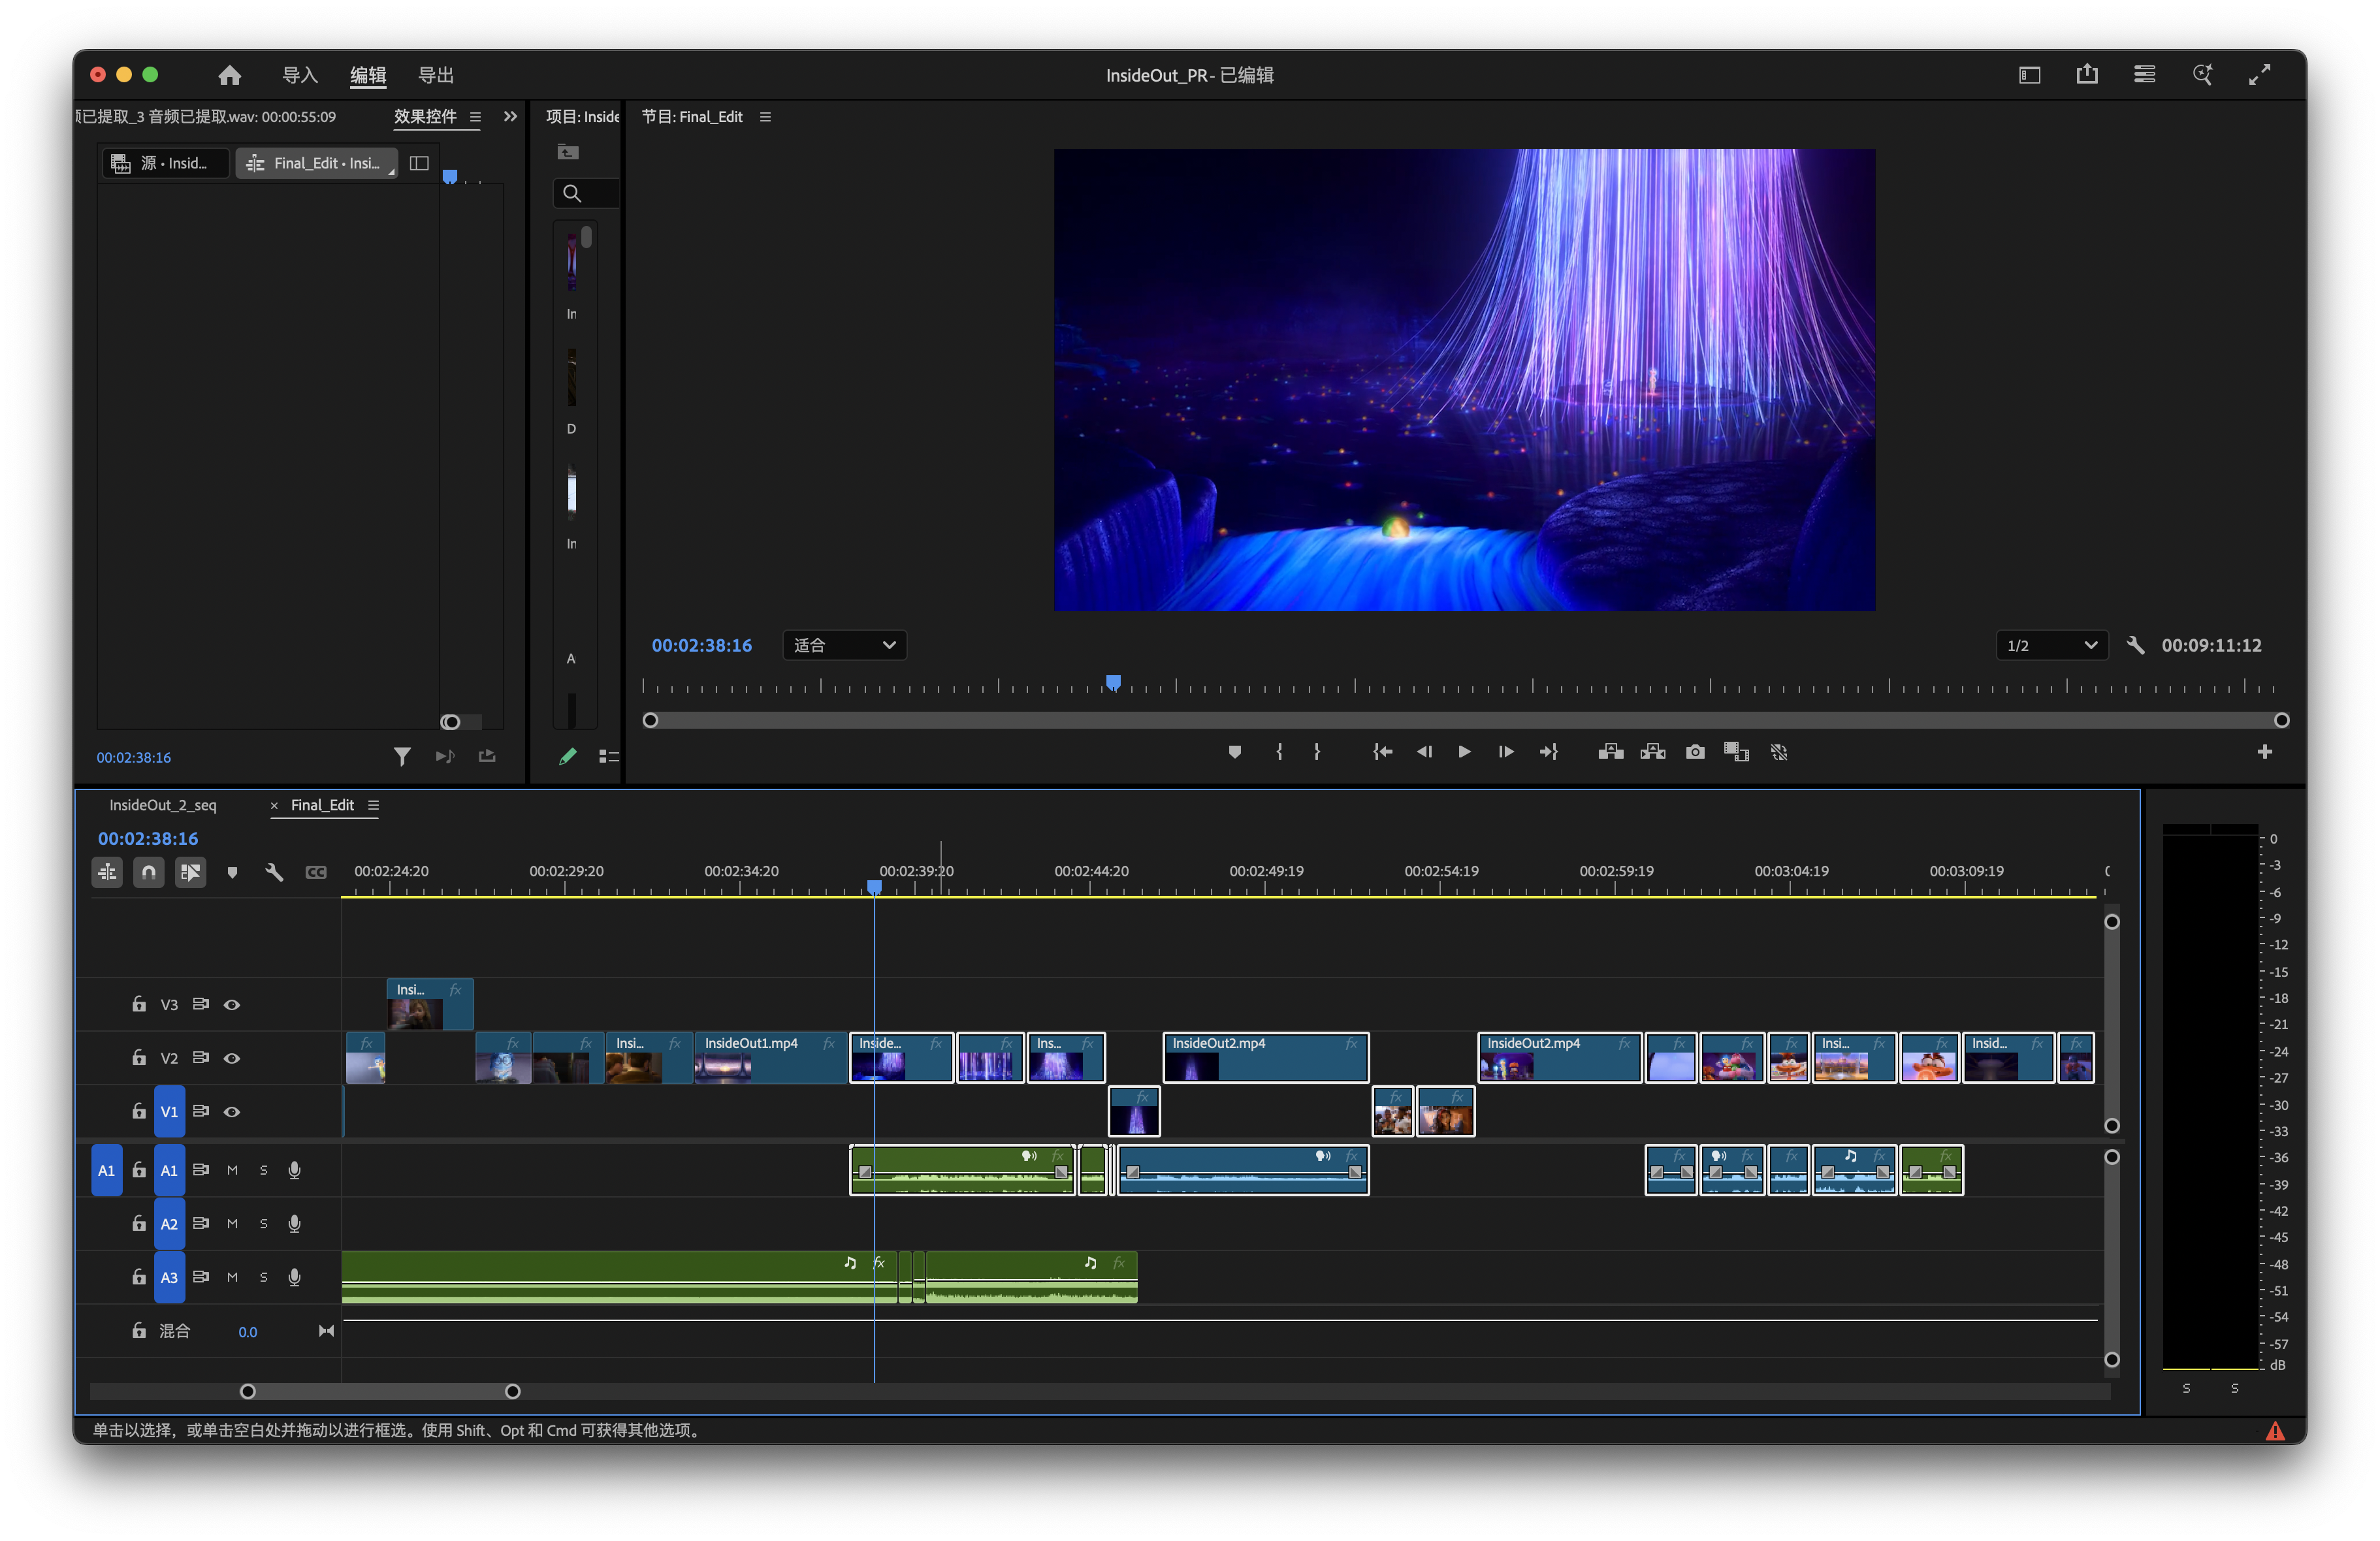
Task: Hide the V1 track output
Action: [x=232, y=1112]
